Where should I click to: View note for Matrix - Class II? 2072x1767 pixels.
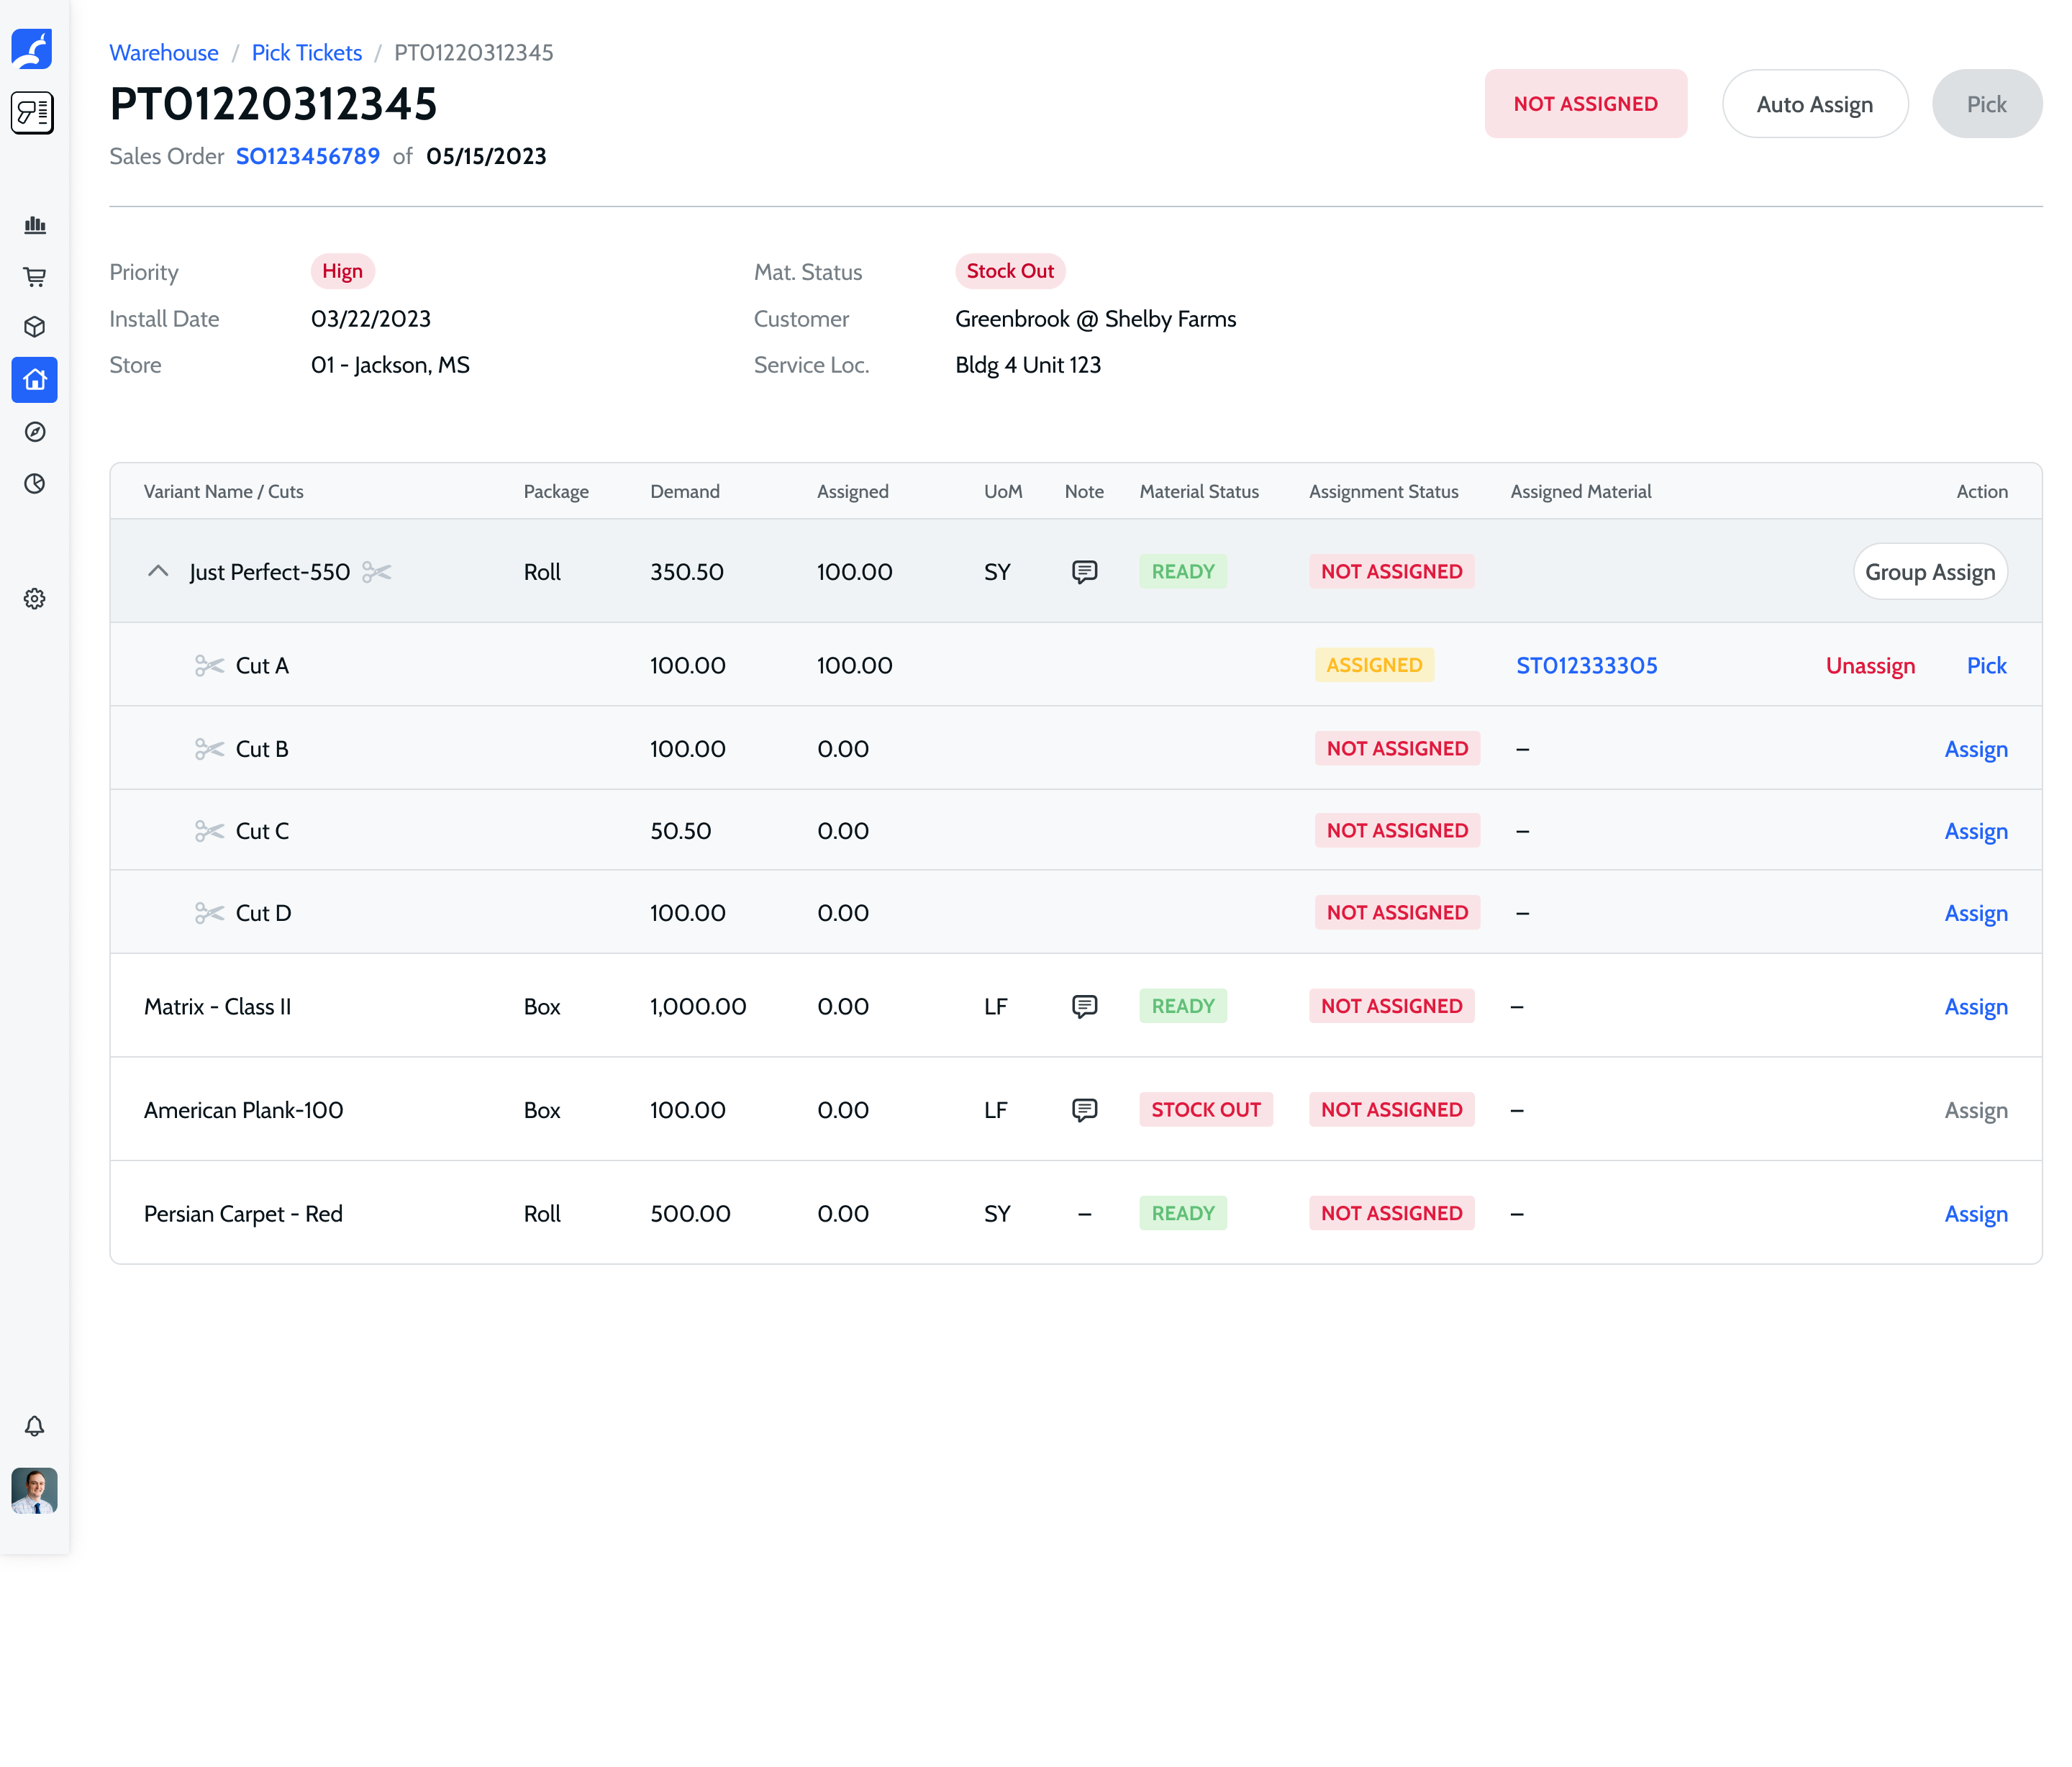pyautogui.click(x=1084, y=1006)
